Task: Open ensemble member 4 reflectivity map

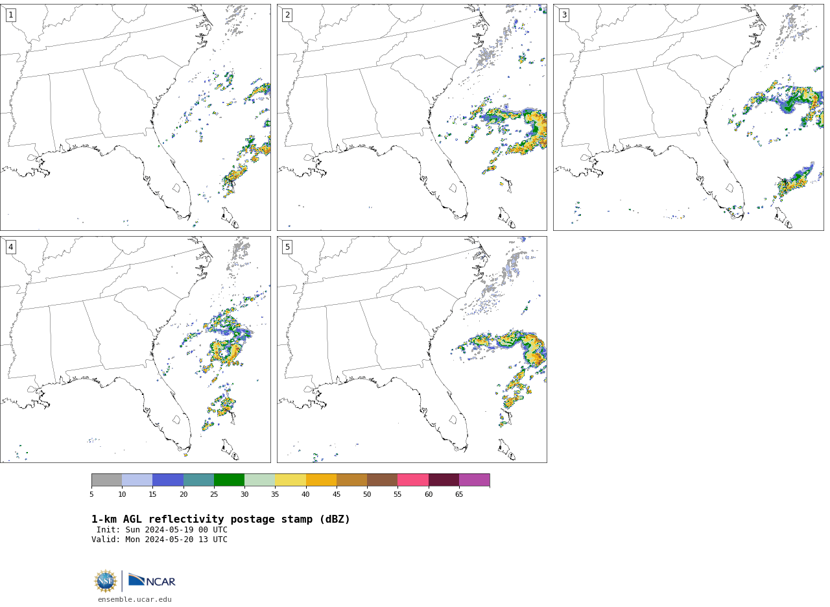Action: pyautogui.click(x=135, y=350)
